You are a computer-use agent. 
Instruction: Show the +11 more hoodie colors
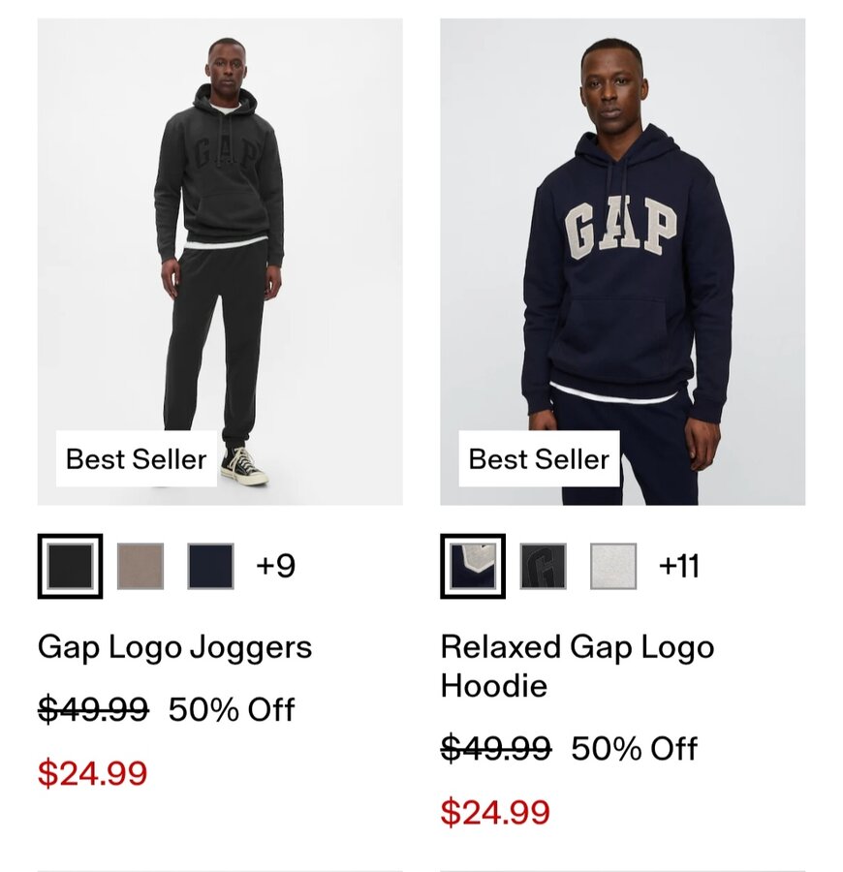[x=678, y=566]
